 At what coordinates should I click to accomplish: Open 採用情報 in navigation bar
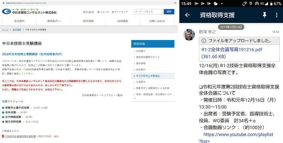[123, 21]
